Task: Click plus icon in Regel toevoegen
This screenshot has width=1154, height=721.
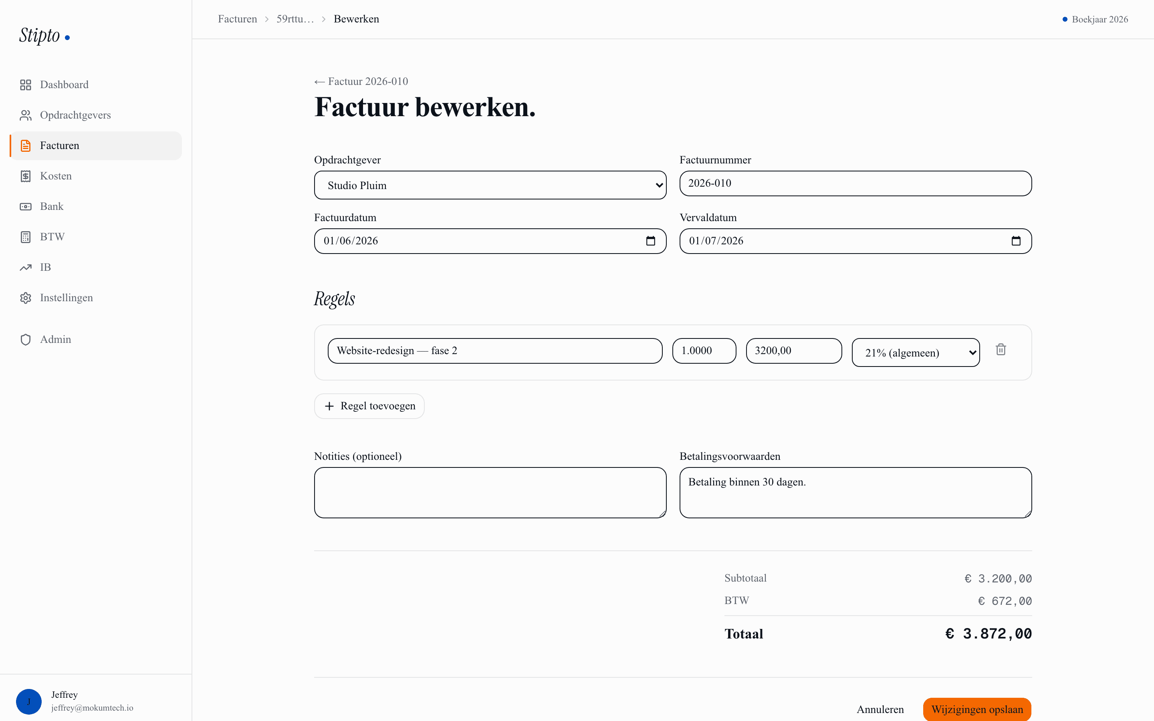Action: (329, 406)
